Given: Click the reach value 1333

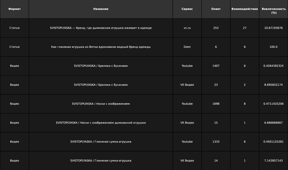Looking at the screenshot, I should 216,142.
